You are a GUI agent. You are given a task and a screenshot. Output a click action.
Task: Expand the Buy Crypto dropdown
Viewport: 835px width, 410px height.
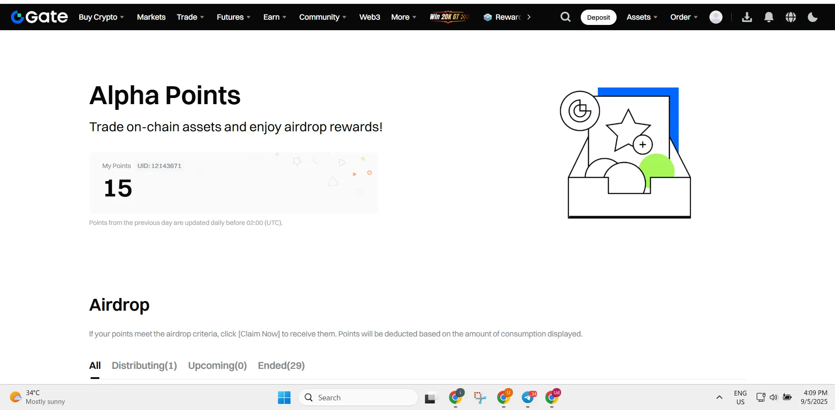tap(101, 17)
